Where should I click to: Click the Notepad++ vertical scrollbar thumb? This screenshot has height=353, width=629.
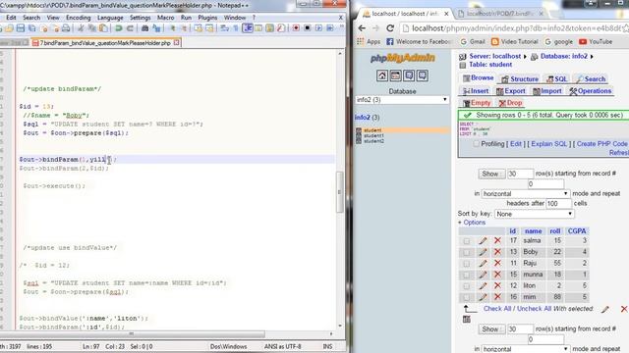pyautogui.click(x=339, y=192)
